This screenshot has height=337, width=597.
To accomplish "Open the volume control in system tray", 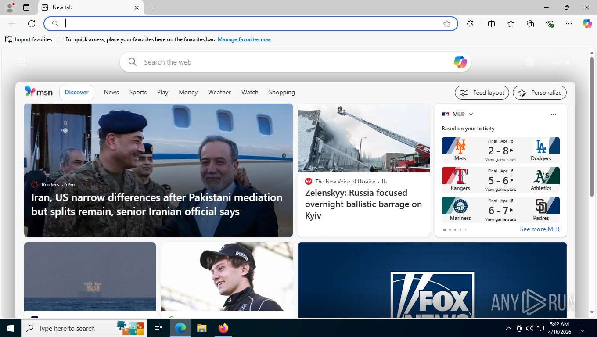I will click(x=530, y=328).
